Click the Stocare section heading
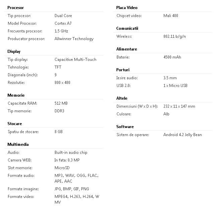This screenshot has height=208, width=216. pos(15,124)
